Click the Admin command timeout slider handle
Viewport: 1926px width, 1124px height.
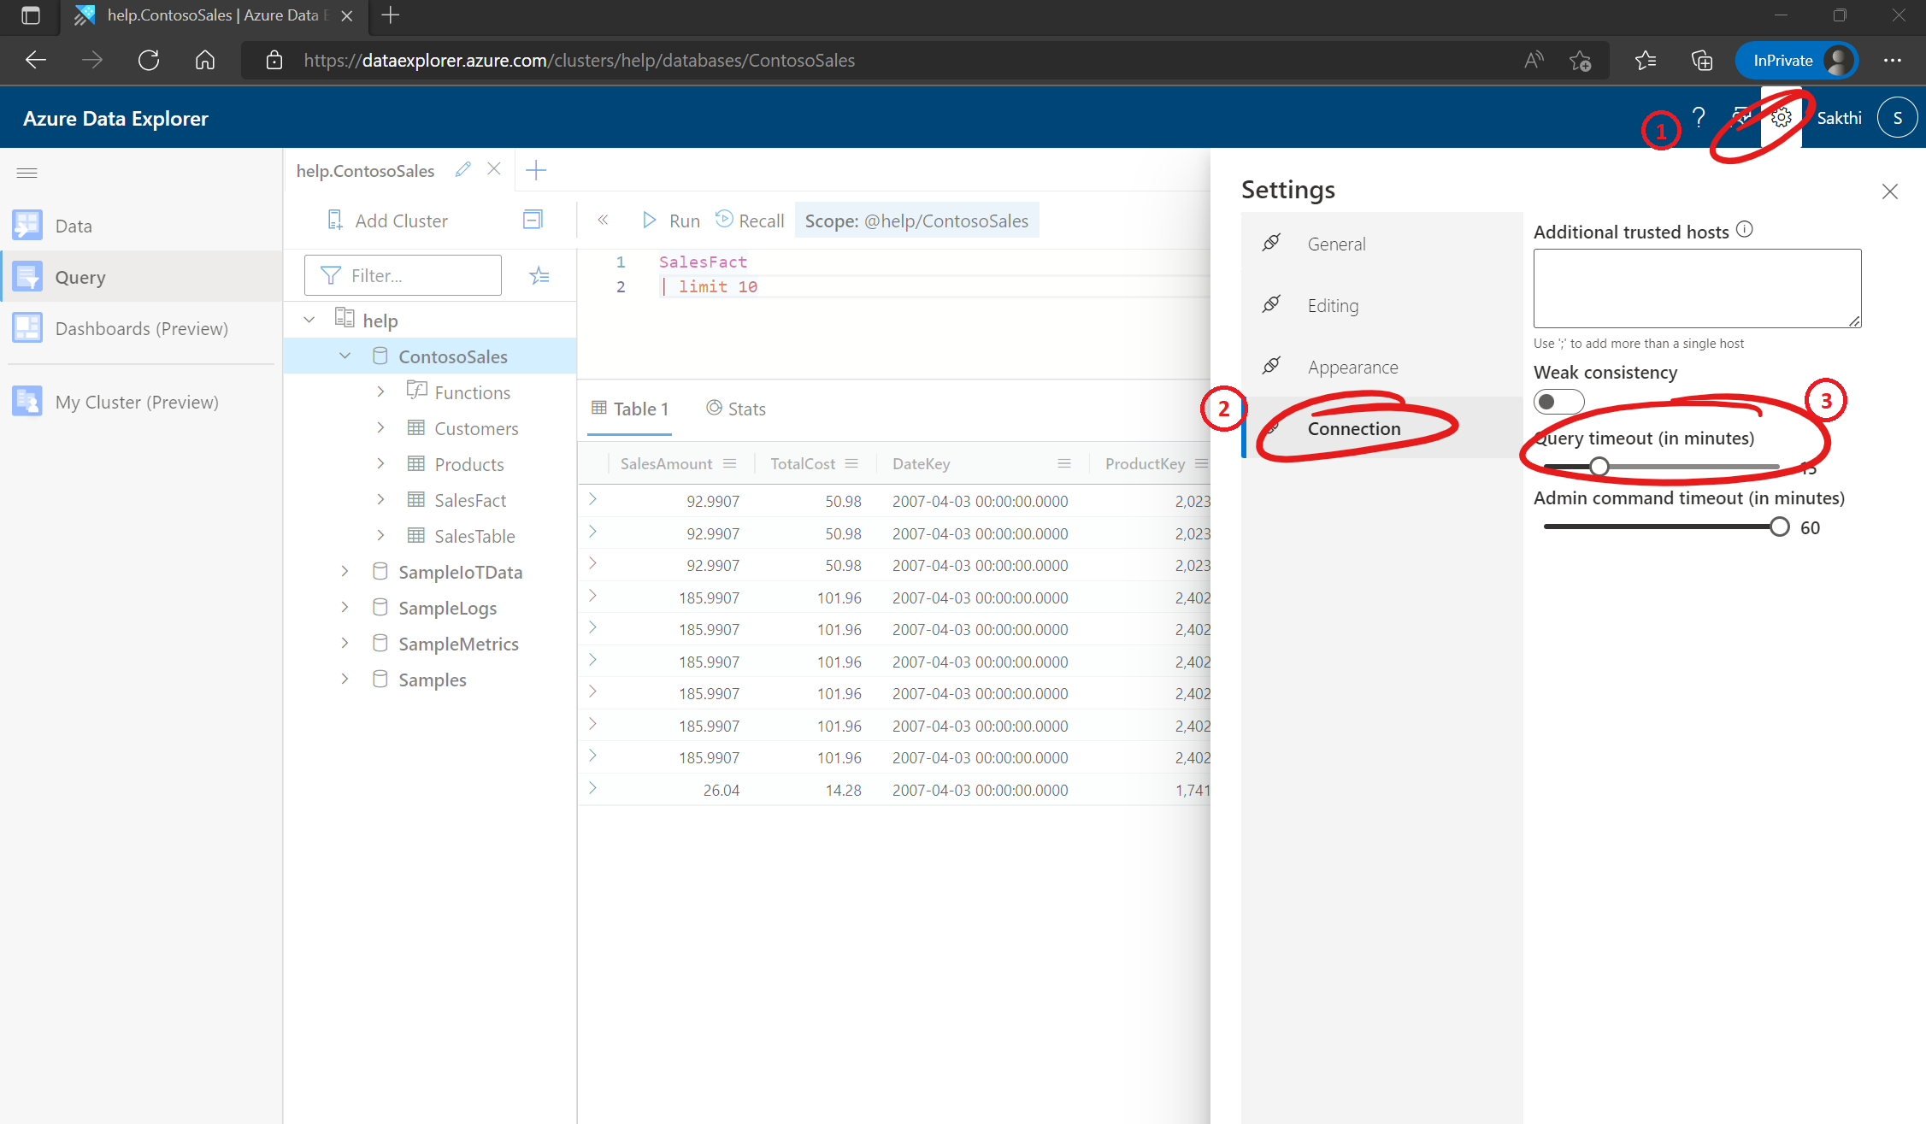point(1779,527)
